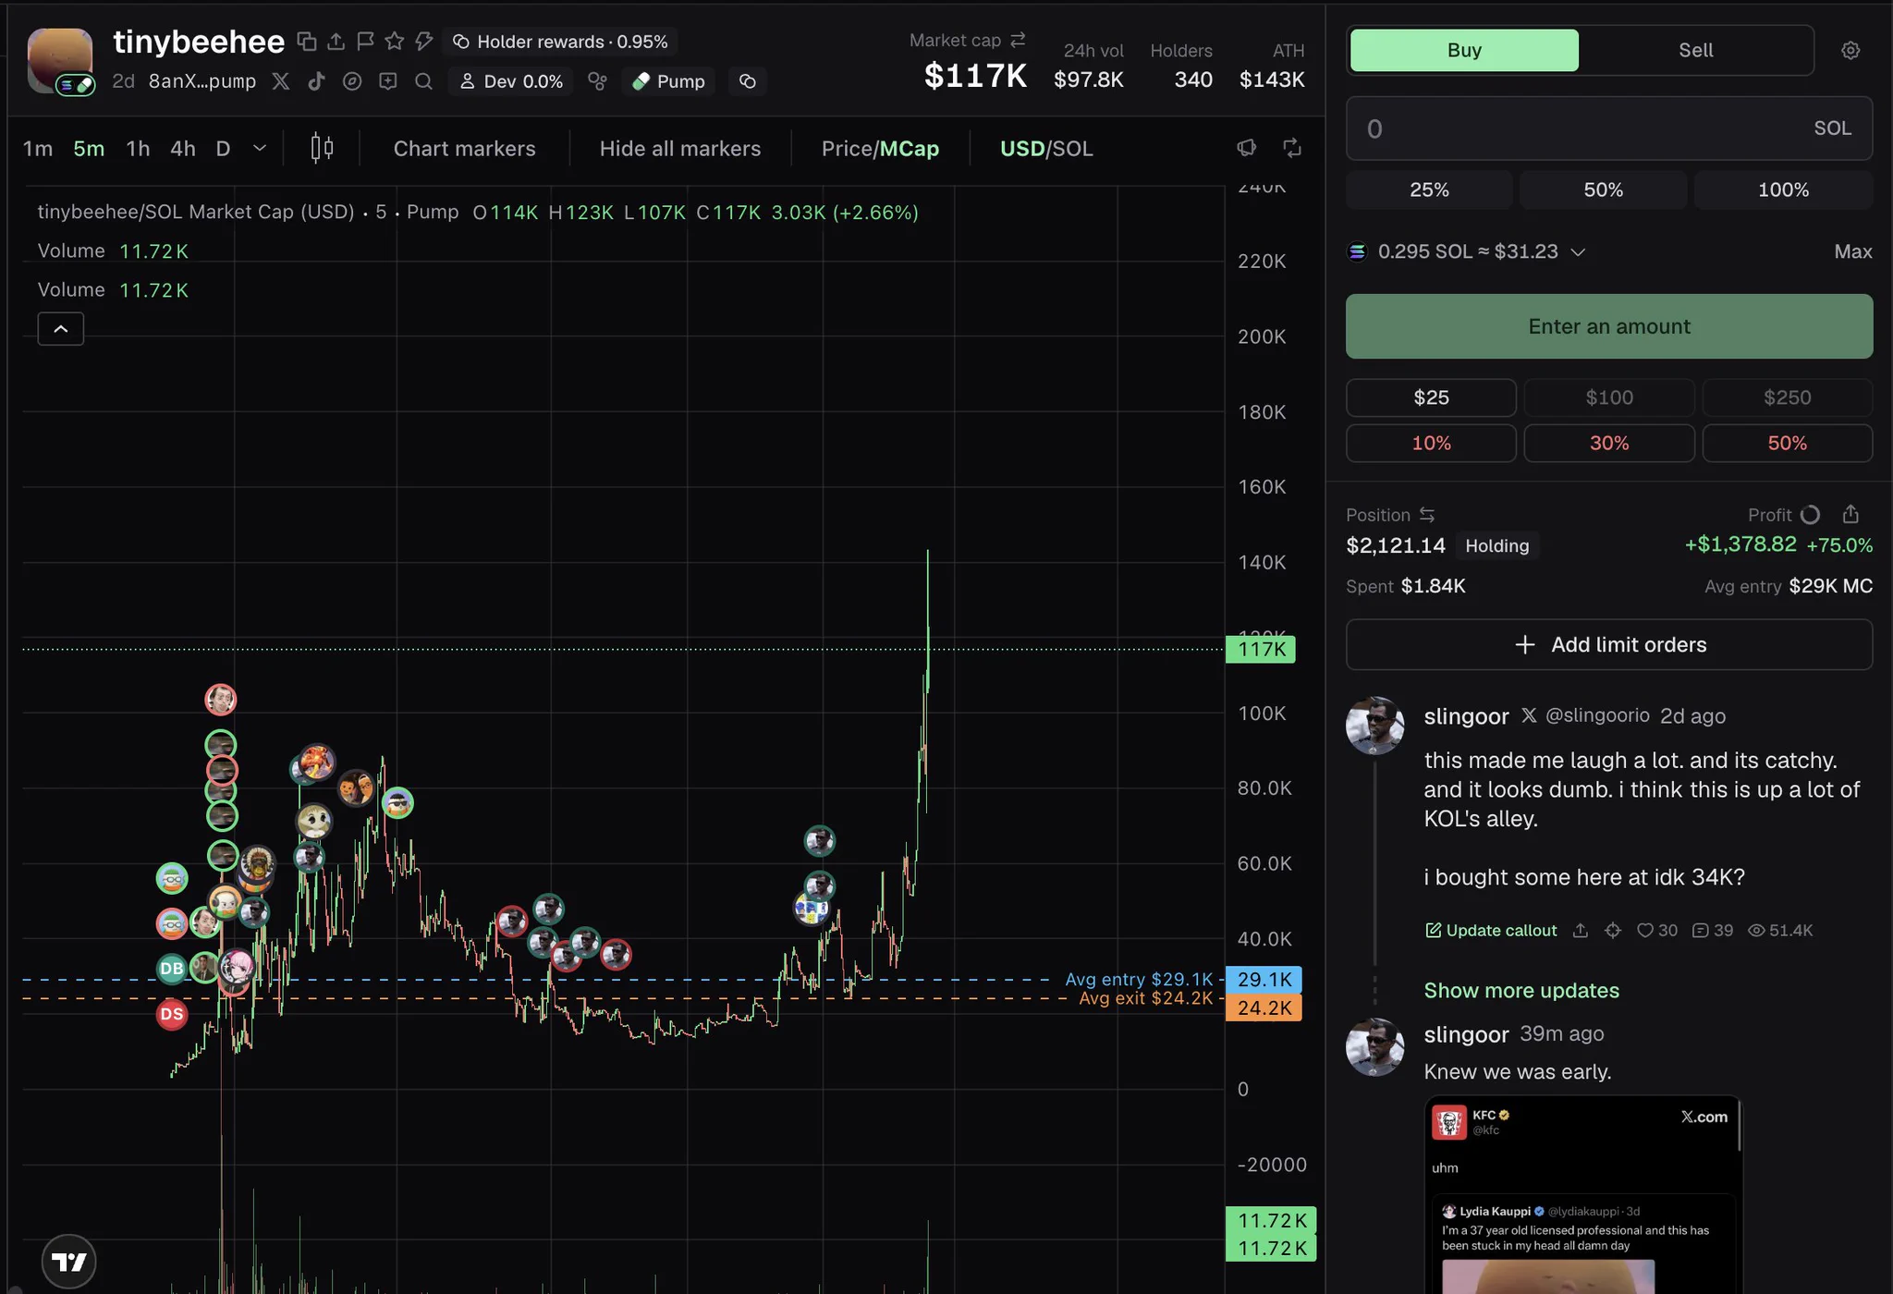Share the position profit card

[x=1850, y=515]
